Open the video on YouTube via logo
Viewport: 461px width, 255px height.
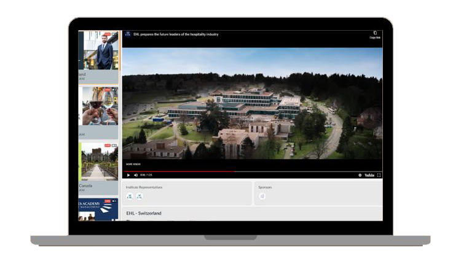(x=369, y=175)
